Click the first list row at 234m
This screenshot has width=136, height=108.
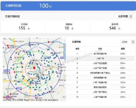pyautogui.click(x=100, y=54)
